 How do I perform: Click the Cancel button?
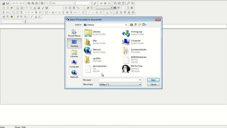pos(153,85)
